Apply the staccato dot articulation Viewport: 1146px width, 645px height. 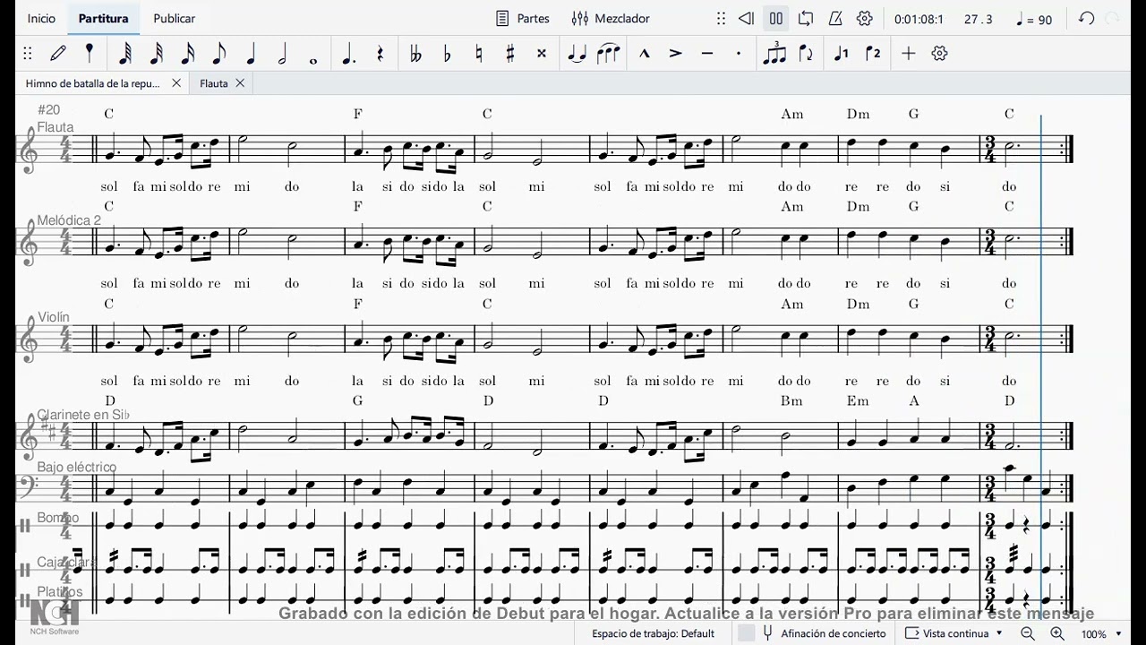click(738, 54)
